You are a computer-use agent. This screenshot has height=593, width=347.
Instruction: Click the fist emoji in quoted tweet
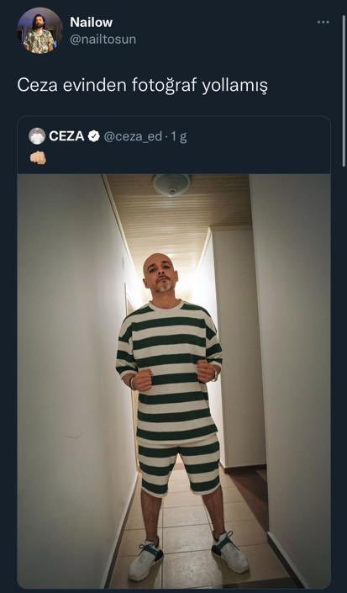tap(38, 158)
